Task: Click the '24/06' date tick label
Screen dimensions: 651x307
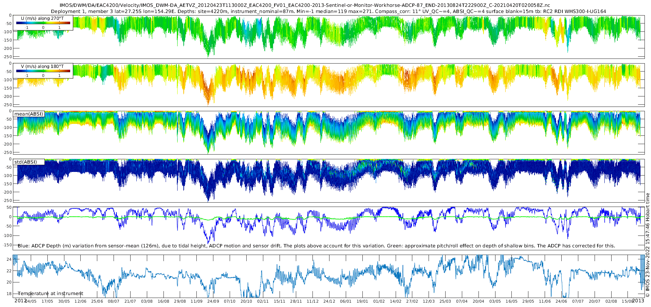Action: [561, 301]
